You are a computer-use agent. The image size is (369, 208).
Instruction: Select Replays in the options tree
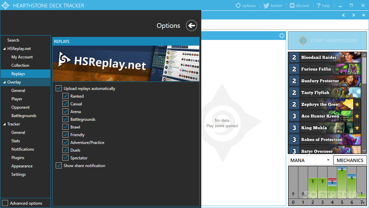coord(25,74)
